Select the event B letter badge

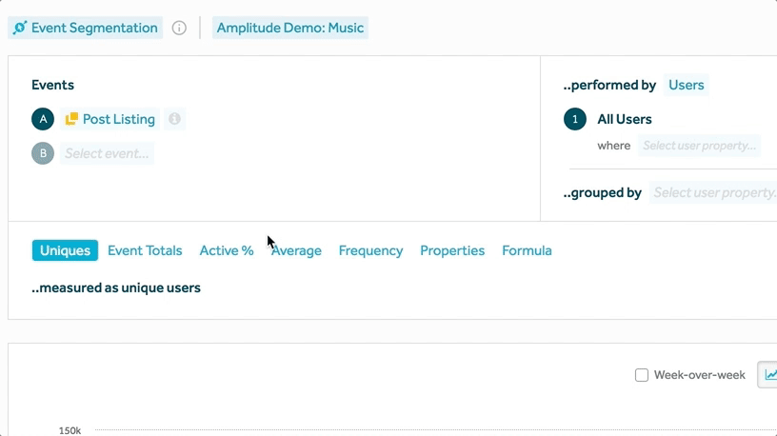tap(42, 153)
